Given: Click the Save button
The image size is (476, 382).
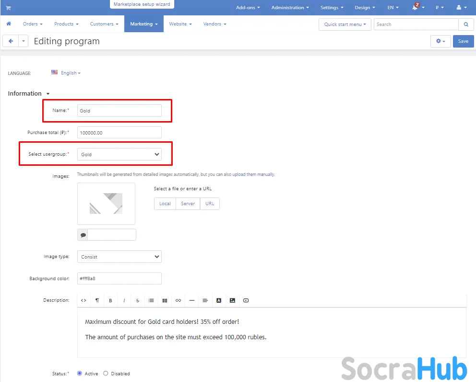Looking at the screenshot, I should click(463, 41).
